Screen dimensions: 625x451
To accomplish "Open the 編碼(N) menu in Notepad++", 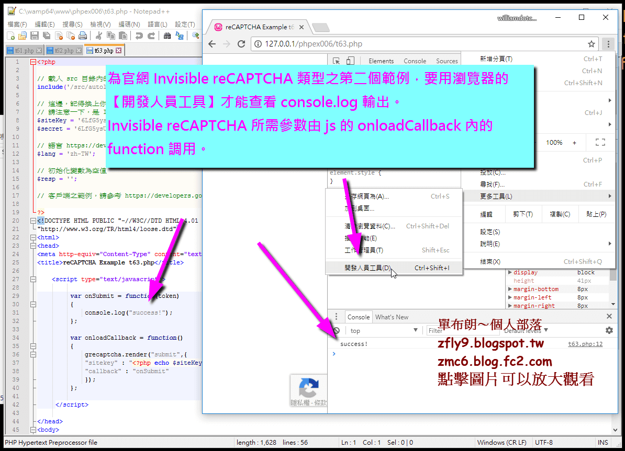I will [x=129, y=24].
